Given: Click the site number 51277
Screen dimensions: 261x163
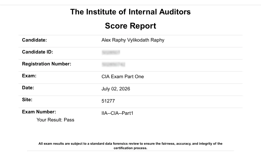Looking at the screenshot, I should click(x=108, y=101).
